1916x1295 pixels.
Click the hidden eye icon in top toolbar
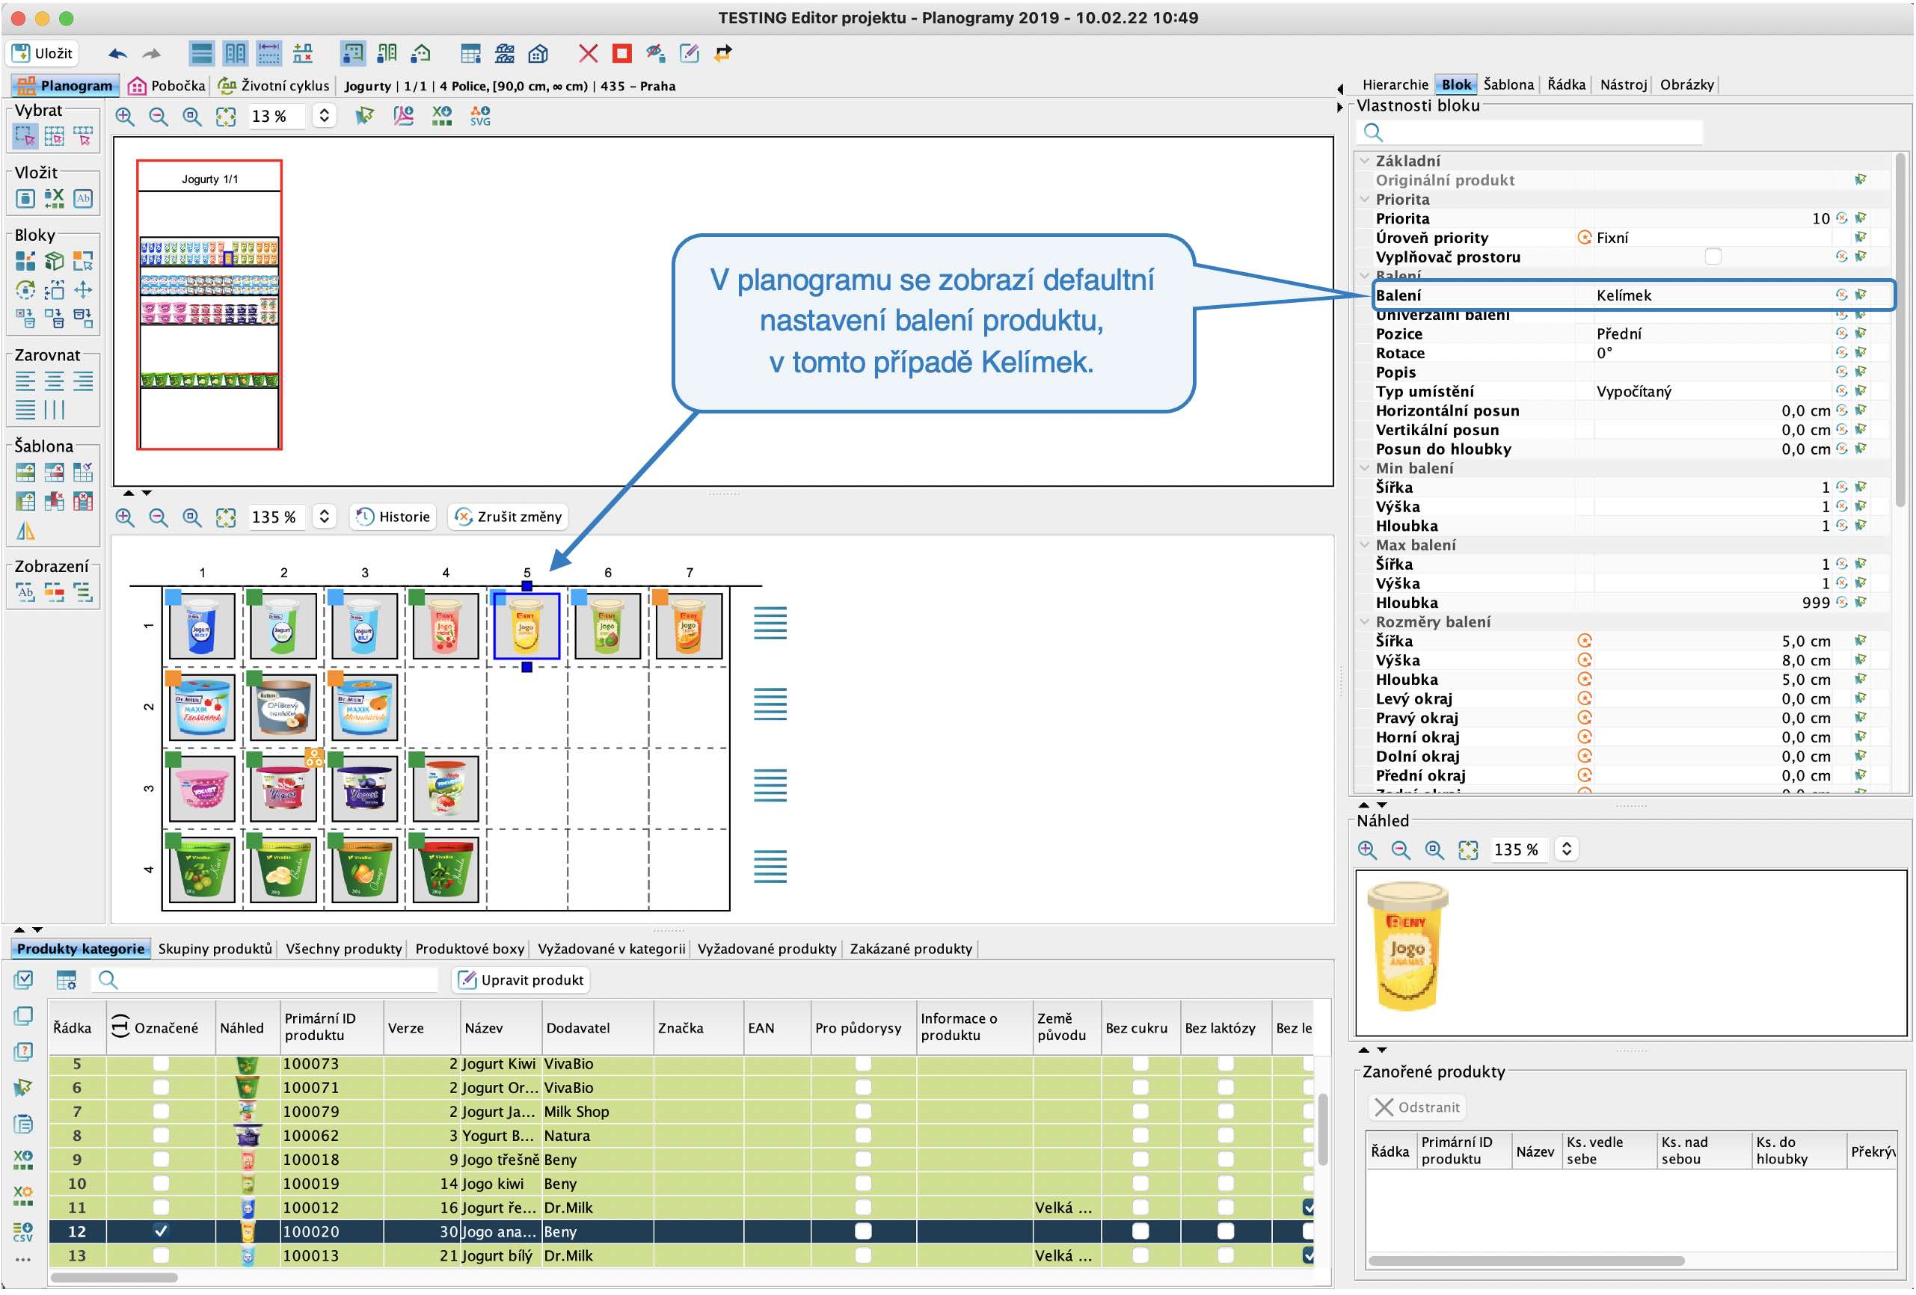pos(655,54)
